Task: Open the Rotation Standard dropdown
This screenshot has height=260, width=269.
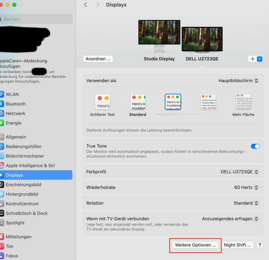Action: (246, 203)
